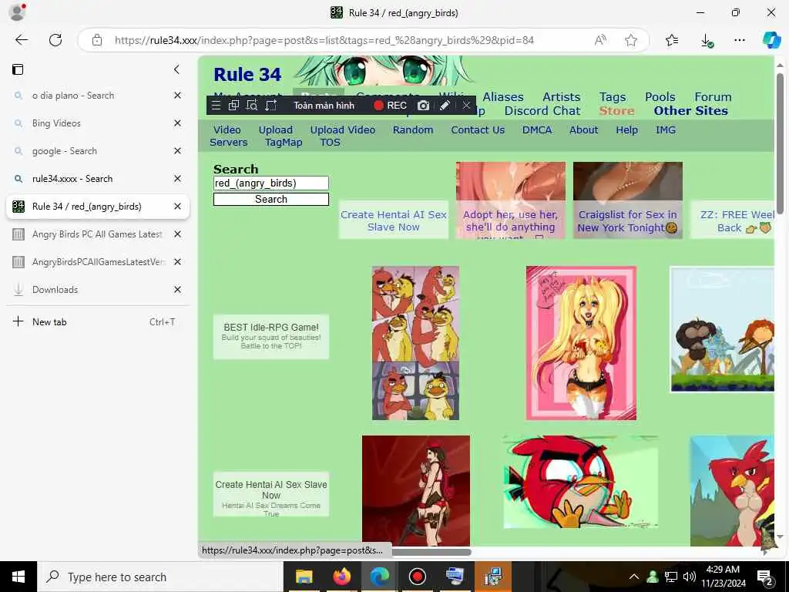The image size is (789, 592).
Task: Close the Downloads tab
Action: point(178,290)
